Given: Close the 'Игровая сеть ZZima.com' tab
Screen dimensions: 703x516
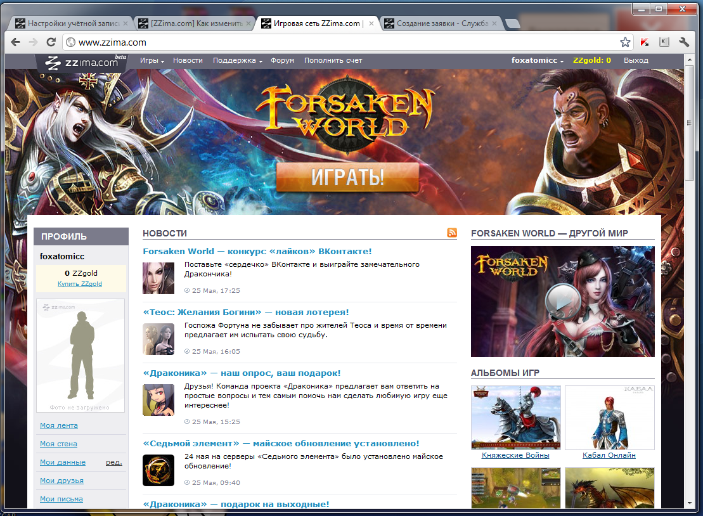Looking at the screenshot, I should click(x=371, y=23).
